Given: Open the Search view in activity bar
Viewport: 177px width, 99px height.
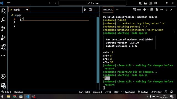Looking at the screenshot, I should point(3,20).
